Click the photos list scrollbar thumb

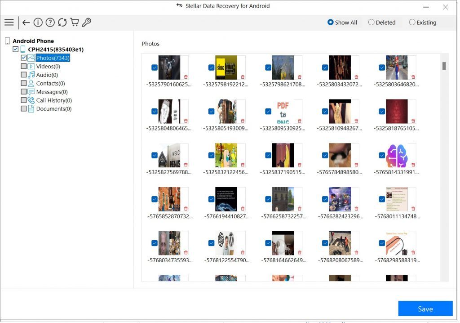click(x=444, y=66)
